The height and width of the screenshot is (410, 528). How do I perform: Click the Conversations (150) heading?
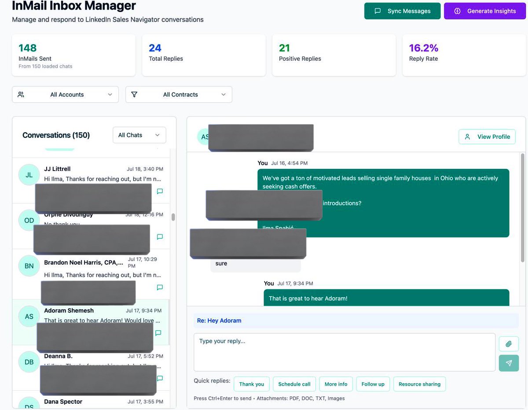click(x=56, y=135)
